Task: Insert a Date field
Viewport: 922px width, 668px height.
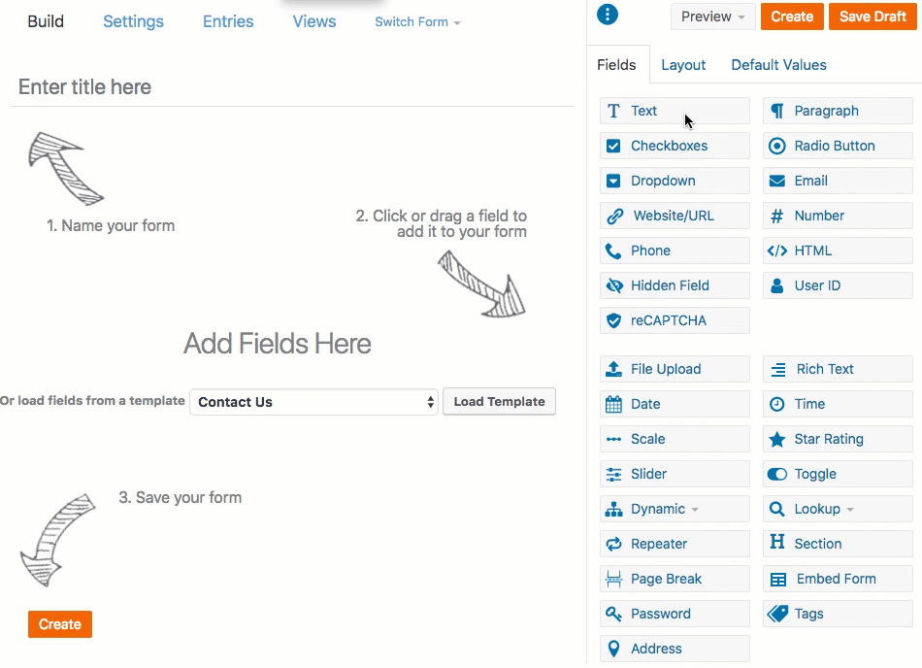Action: (674, 404)
